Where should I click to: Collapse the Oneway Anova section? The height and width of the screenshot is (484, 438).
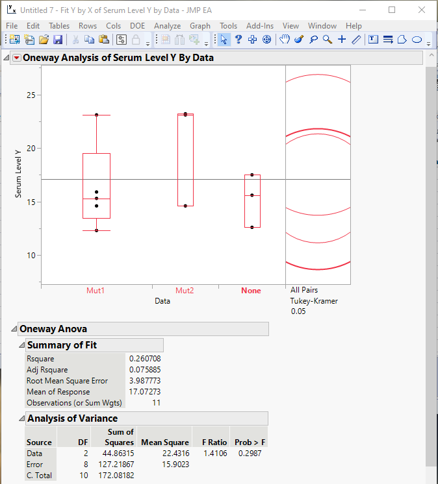pos(14,329)
